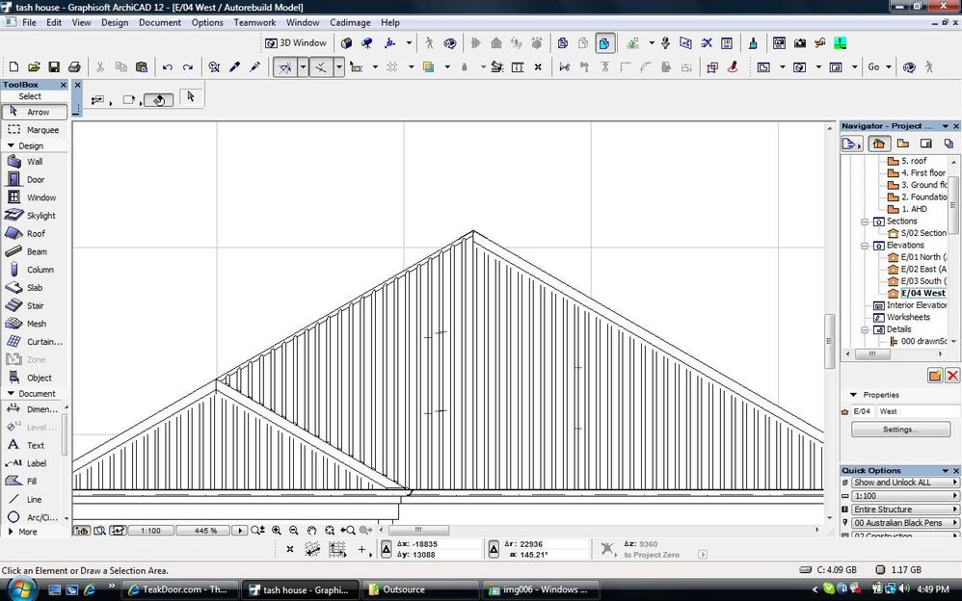This screenshot has height=601, width=962.
Task: Select the Fill tool
Action: 31,482
